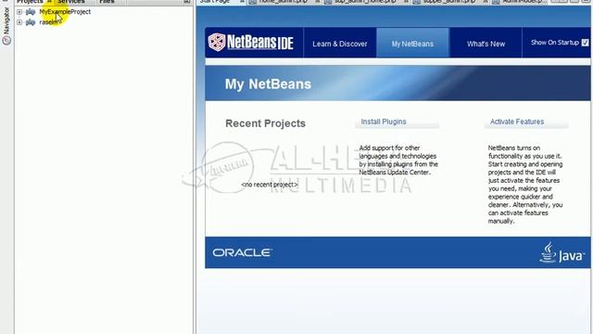Open the Navigator side panel

[6, 26]
